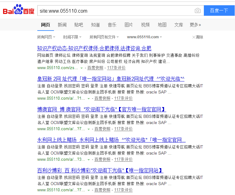Click green arrow under 百利沙博彩 URL
This screenshot has height=195, width=235.
point(89,190)
